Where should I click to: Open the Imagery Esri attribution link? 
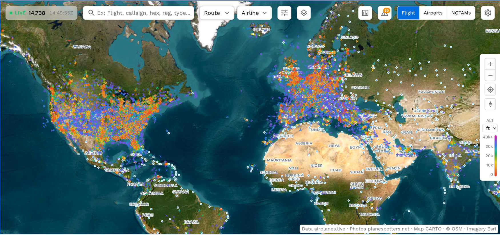tap(481, 229)
